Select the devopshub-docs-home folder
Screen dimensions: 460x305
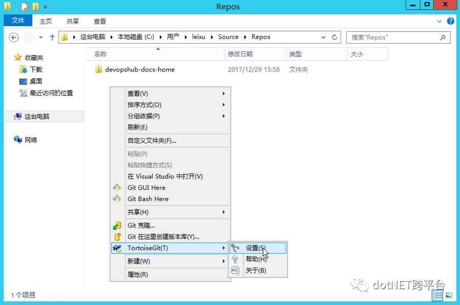click(140, 70)
